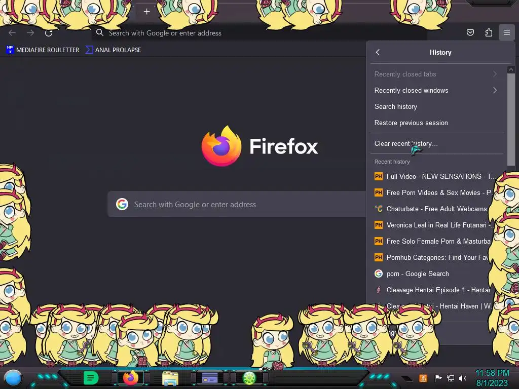Open the volume speaker tray icon
This screenshot has height=389, width=519.
pos(463,378)
